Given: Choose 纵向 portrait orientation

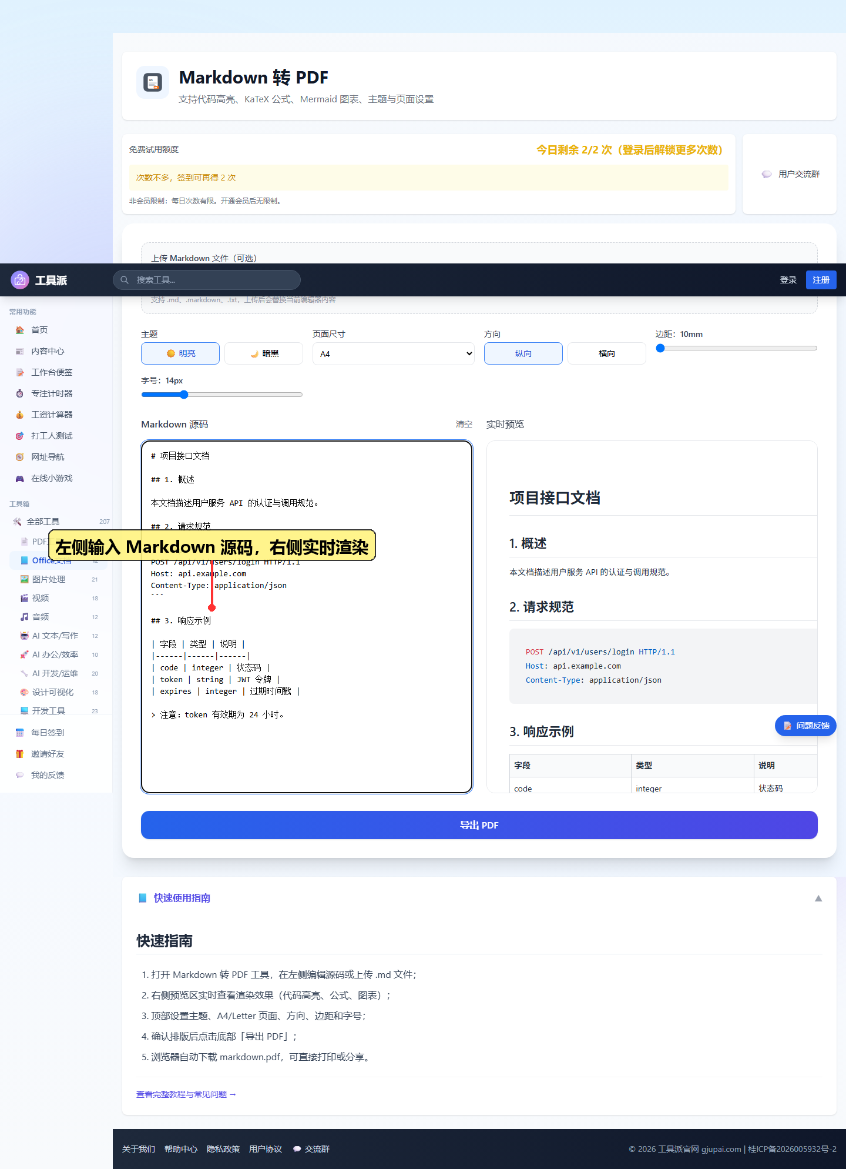Looking at the screenshot, I should click(523, 353).
